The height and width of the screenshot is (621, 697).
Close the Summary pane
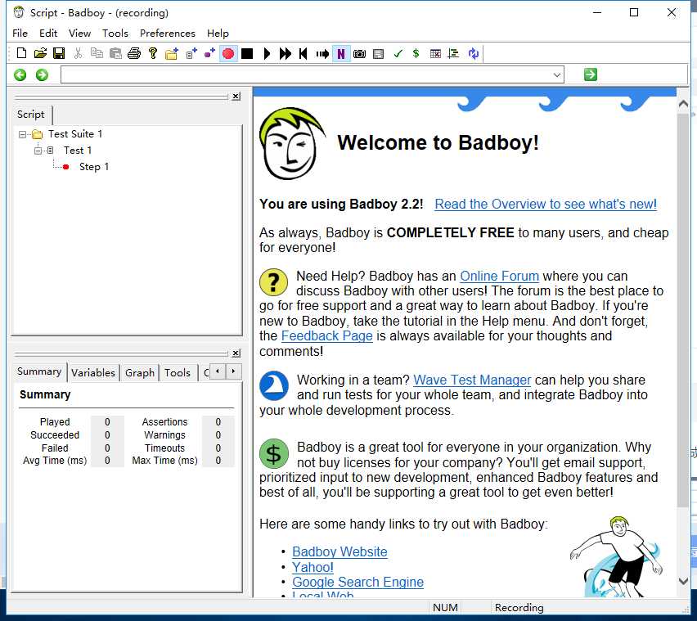[236, 353]
